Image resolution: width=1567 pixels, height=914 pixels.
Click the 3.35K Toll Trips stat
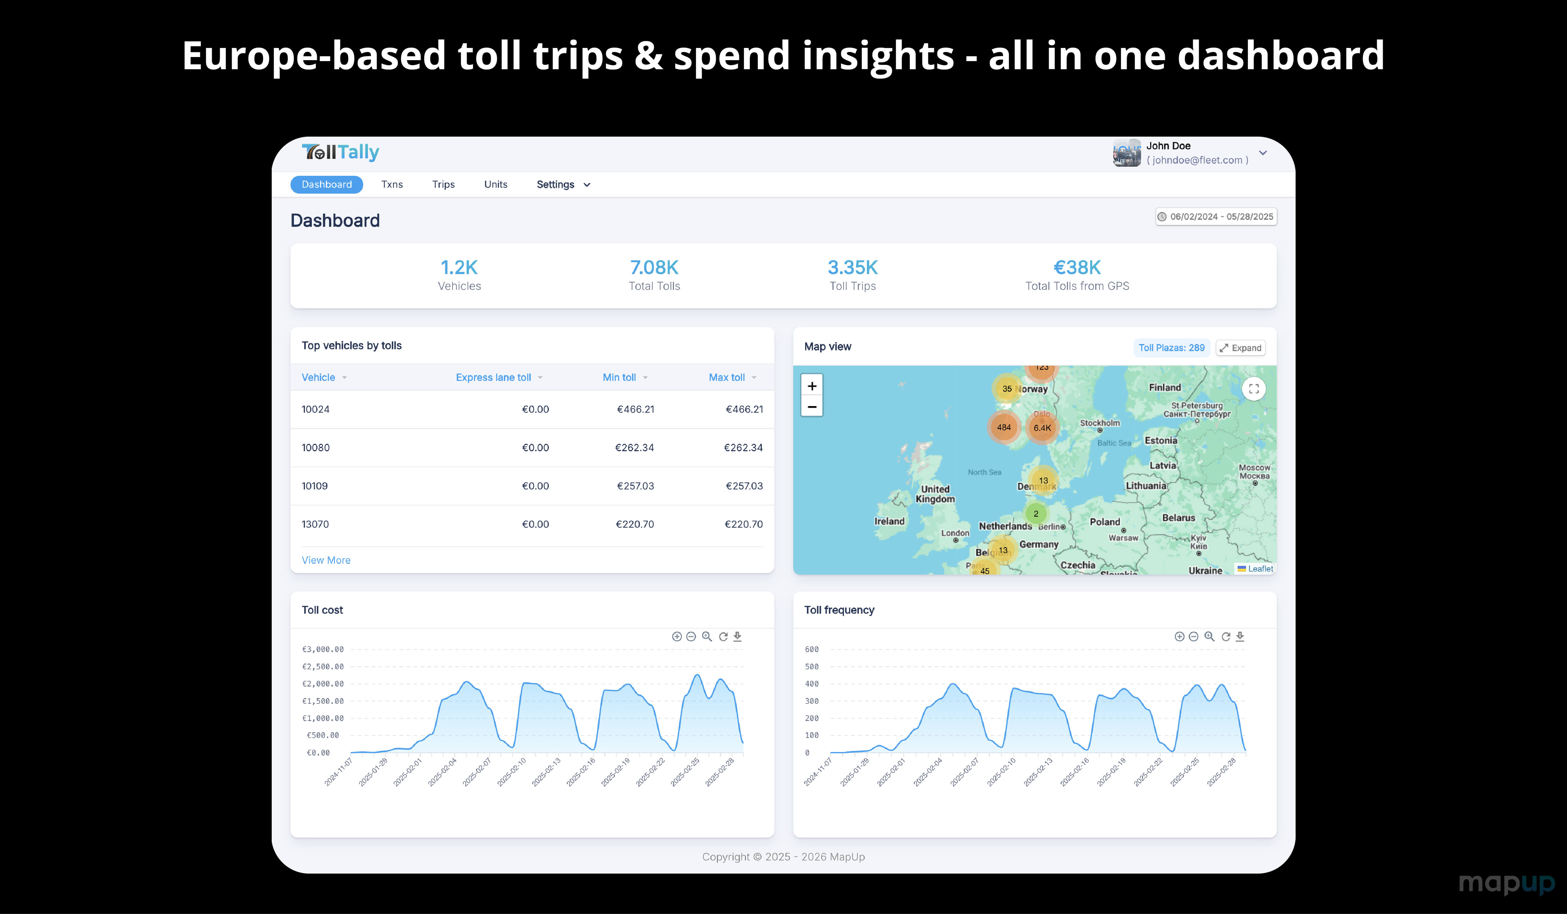[x=852, y=275]
